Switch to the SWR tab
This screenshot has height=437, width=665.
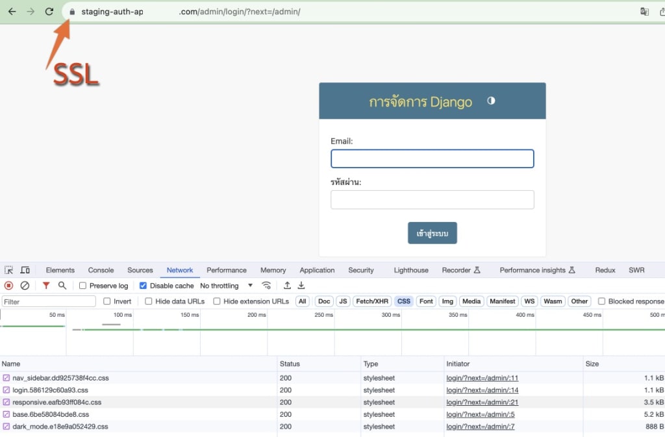pos(636,270)
